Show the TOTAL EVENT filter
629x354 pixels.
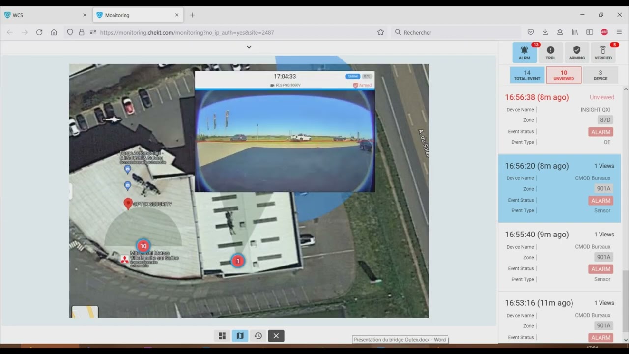[527, 75]
